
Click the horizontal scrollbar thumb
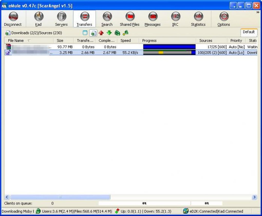pyautogui.click(x=60, y=197)
